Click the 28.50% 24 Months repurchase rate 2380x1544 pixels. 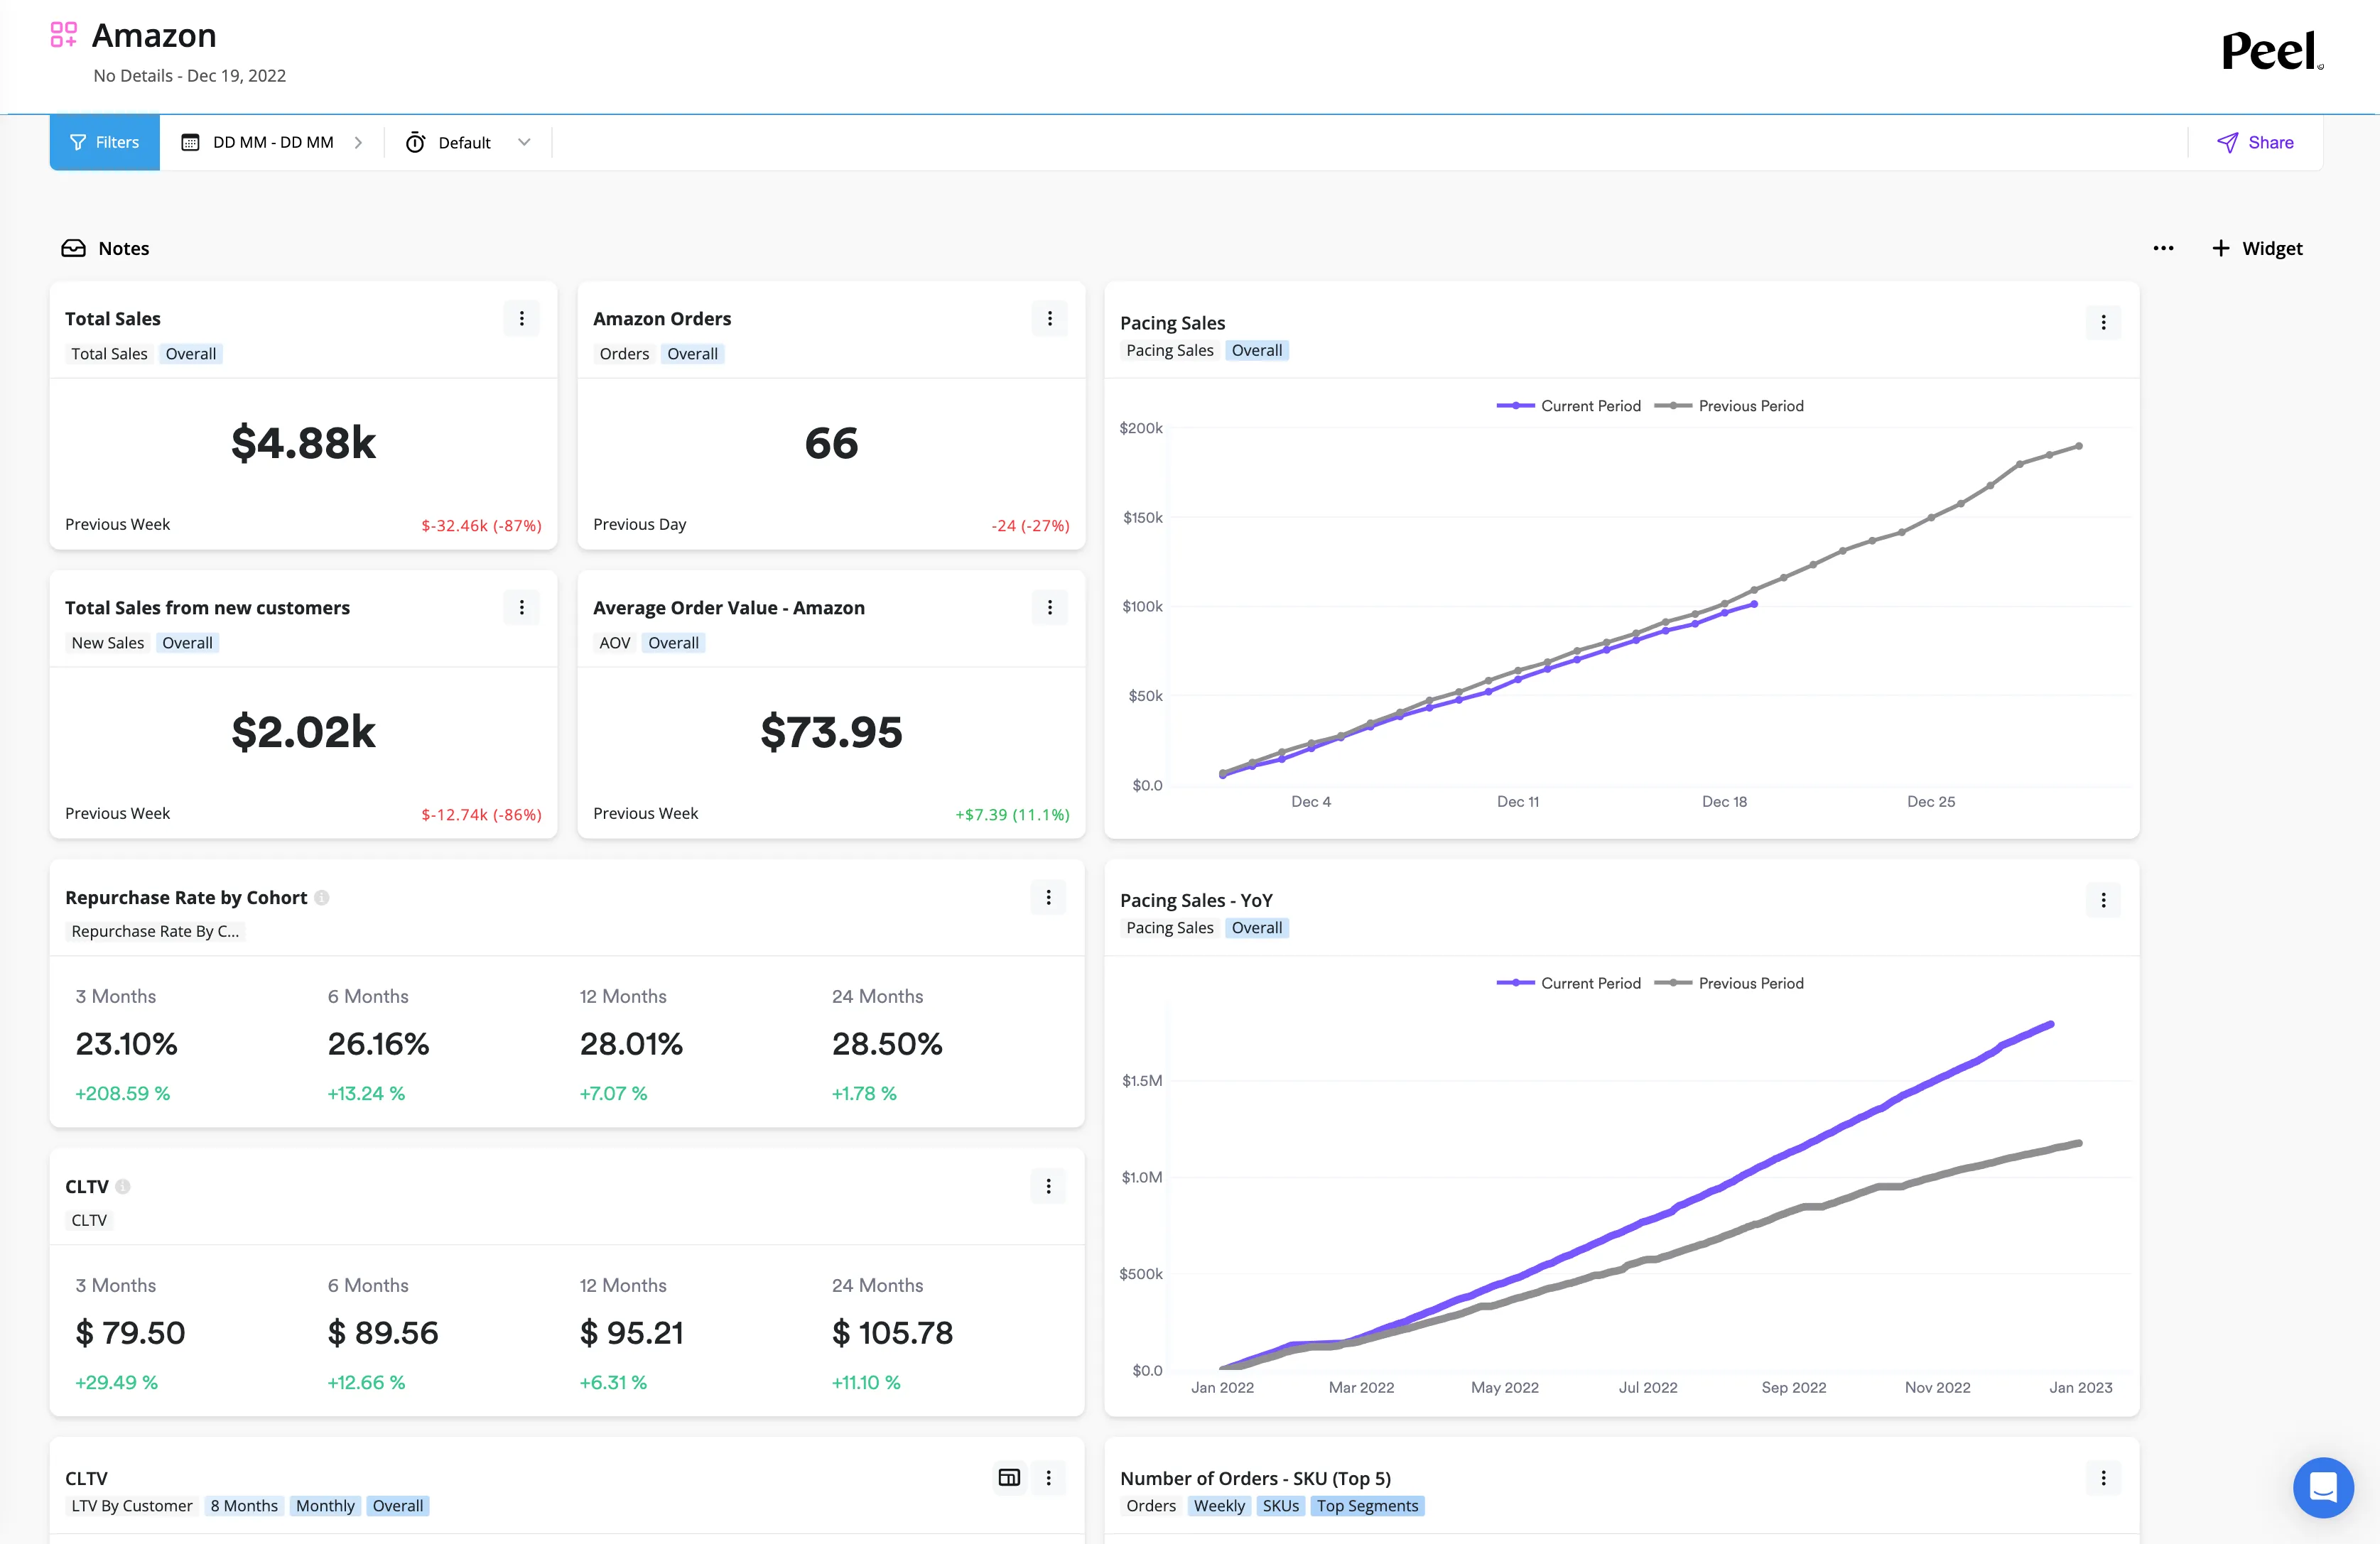tap(887, 1044)
